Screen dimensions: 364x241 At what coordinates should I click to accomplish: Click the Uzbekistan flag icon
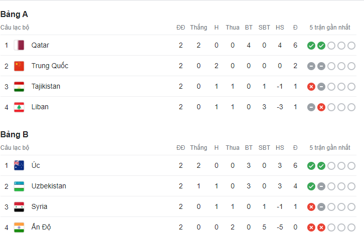point(19,186)
